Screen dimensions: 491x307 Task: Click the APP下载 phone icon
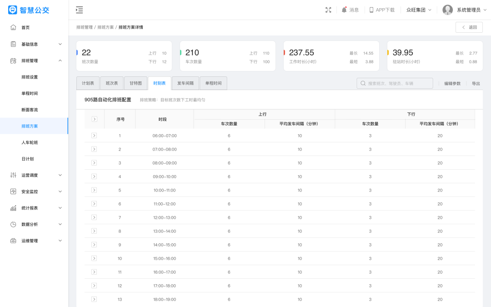pos(371,10)
